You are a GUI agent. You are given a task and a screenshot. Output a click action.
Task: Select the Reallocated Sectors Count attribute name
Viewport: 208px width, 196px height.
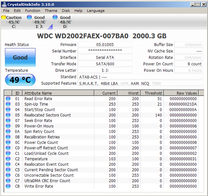click(48, 115)
